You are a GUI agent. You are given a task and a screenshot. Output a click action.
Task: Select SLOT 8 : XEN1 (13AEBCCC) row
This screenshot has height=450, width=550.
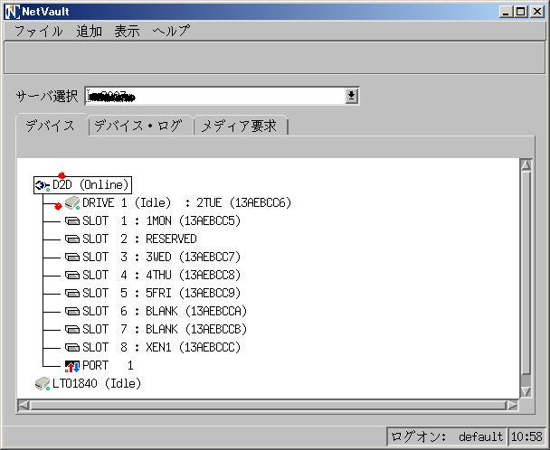click(x=153, y=347)
